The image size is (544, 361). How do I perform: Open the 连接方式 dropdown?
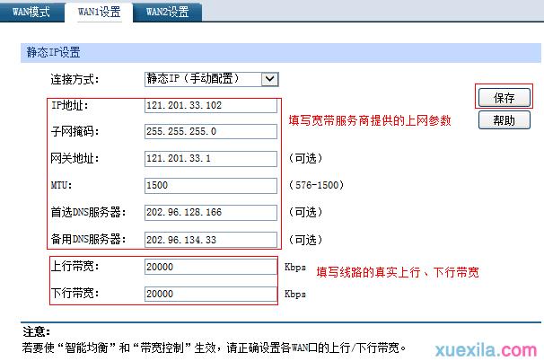(211, 79)
